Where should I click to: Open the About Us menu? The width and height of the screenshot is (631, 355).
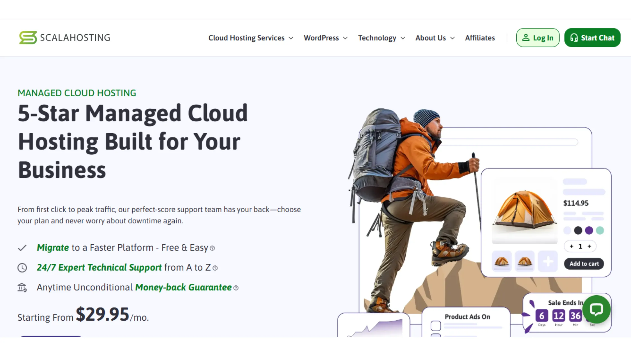(x=430, y=38)
